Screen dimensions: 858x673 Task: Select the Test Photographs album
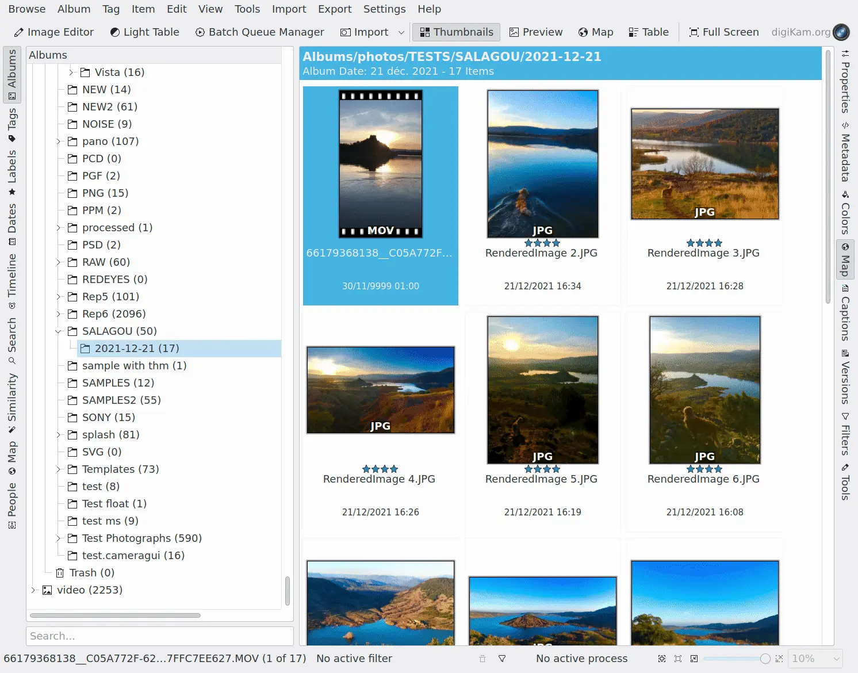[x=141, y=538]
